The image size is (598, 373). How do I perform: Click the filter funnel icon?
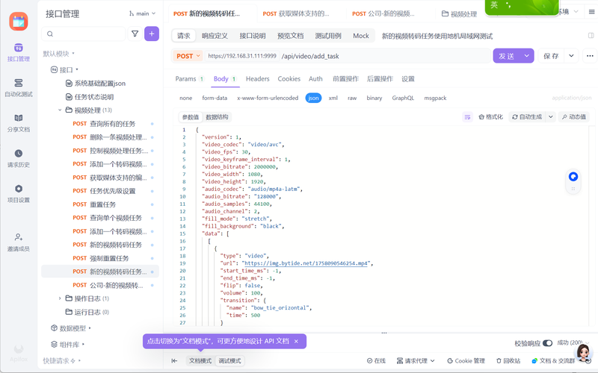[135, 34]
